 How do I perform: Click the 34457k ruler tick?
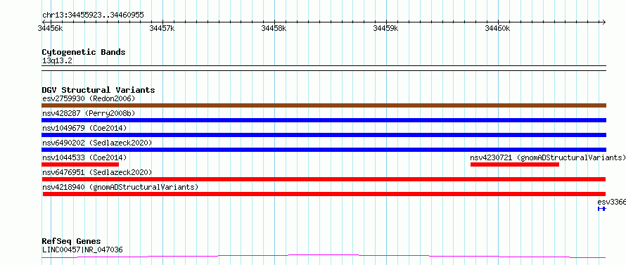pos(162,28)
